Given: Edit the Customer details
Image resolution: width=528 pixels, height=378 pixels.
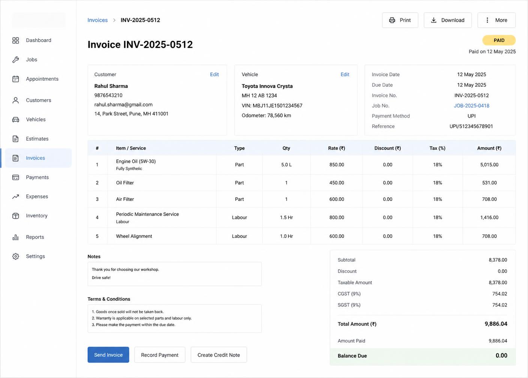Looking at the screenshot, I should (x=214, y=75).
